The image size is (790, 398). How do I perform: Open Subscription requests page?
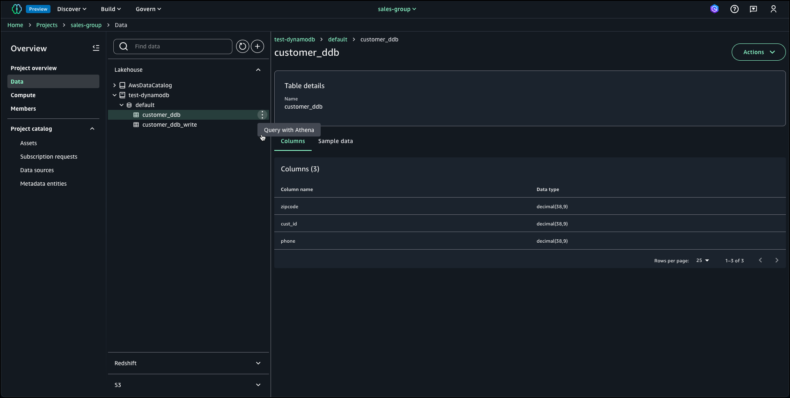coord(49,157)
